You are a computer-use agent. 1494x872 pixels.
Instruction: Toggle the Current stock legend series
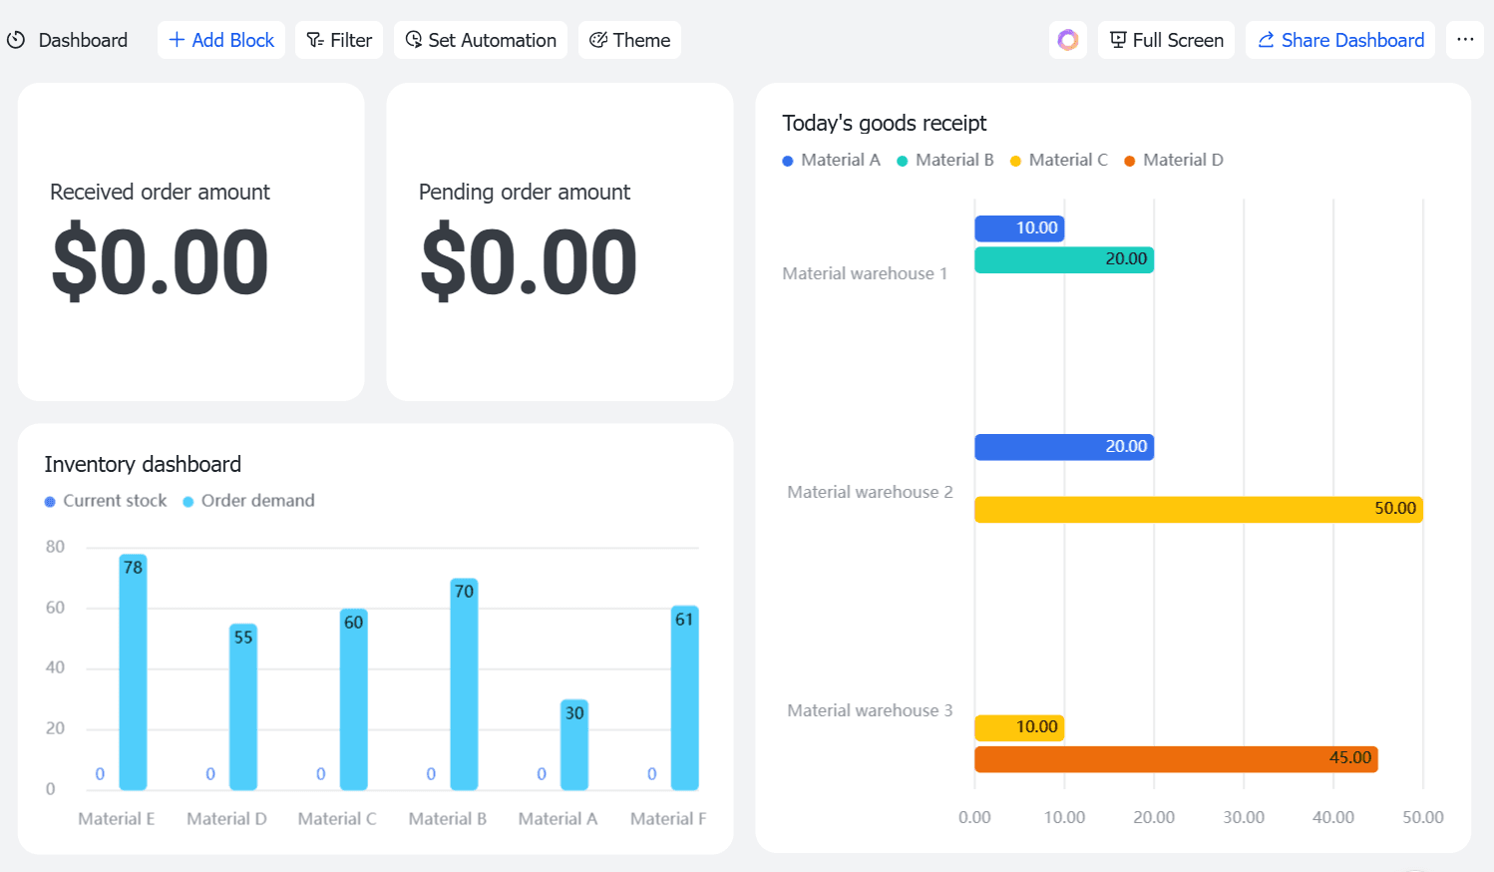(106, 501)
